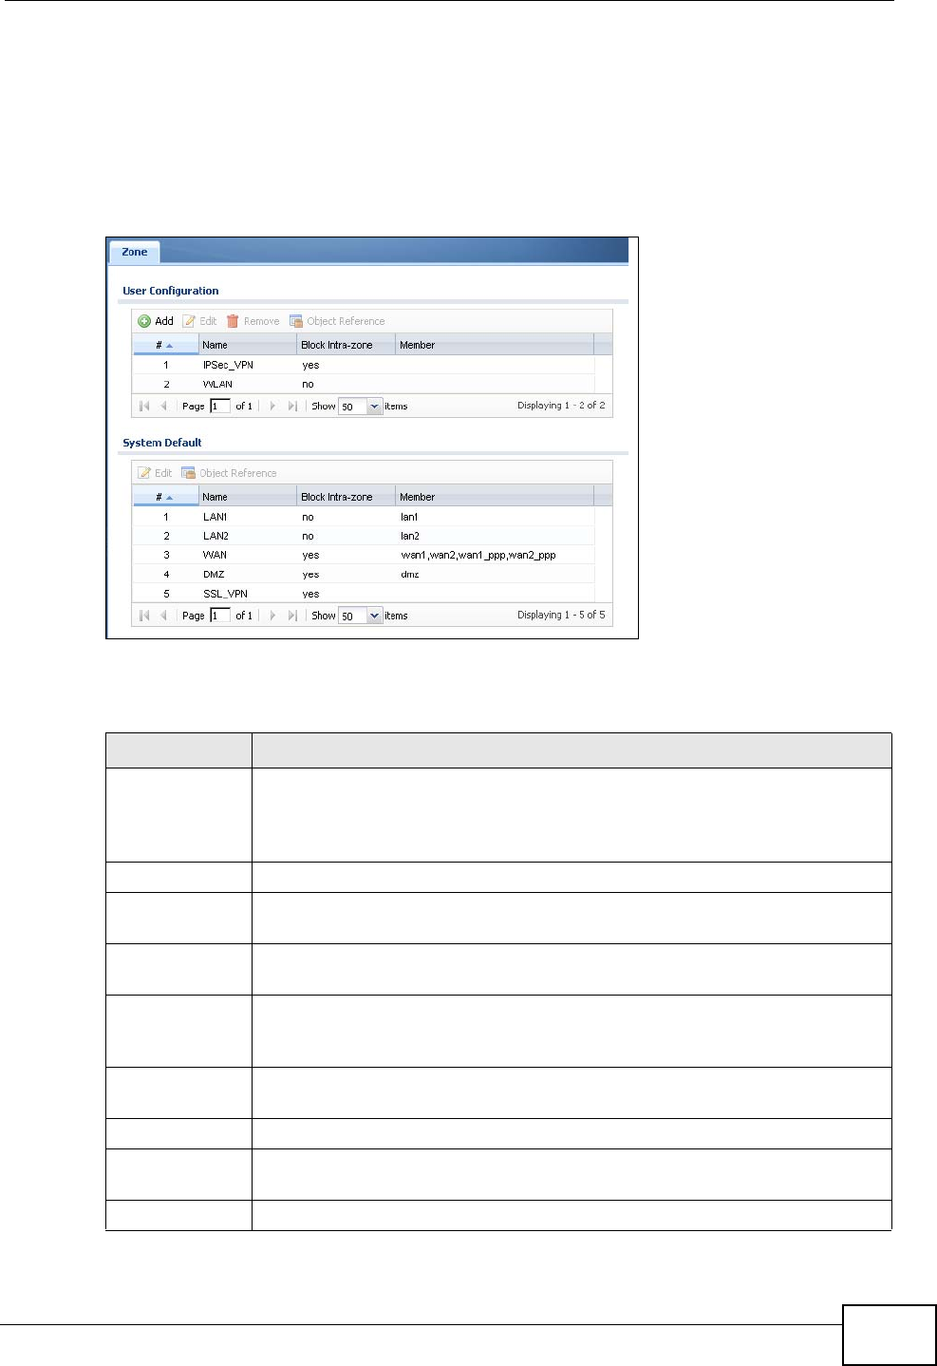
Task: Click the Page field in User Configuration
Action: 220,406
